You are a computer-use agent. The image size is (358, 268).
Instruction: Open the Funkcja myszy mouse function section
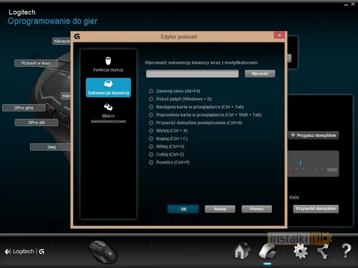tap(108, 65)
